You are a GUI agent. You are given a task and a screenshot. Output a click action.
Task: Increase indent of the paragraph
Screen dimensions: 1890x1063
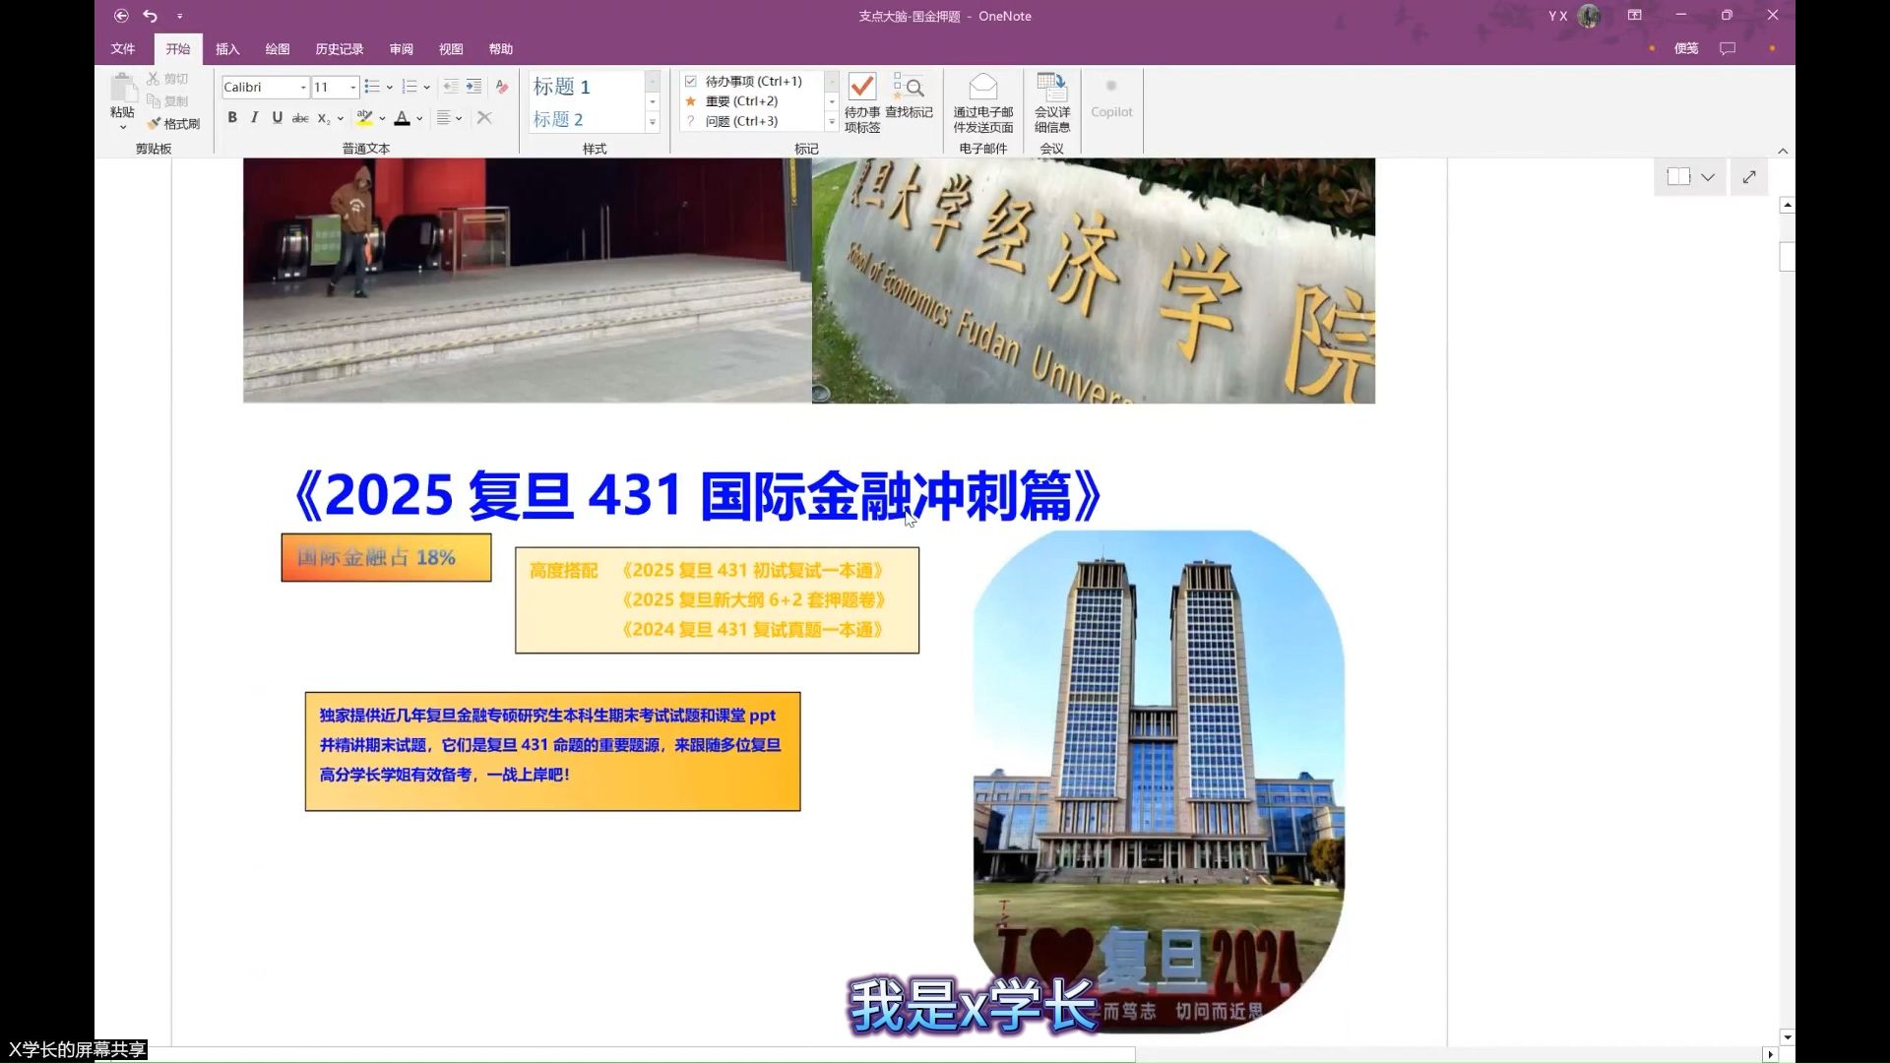[473, 87]
